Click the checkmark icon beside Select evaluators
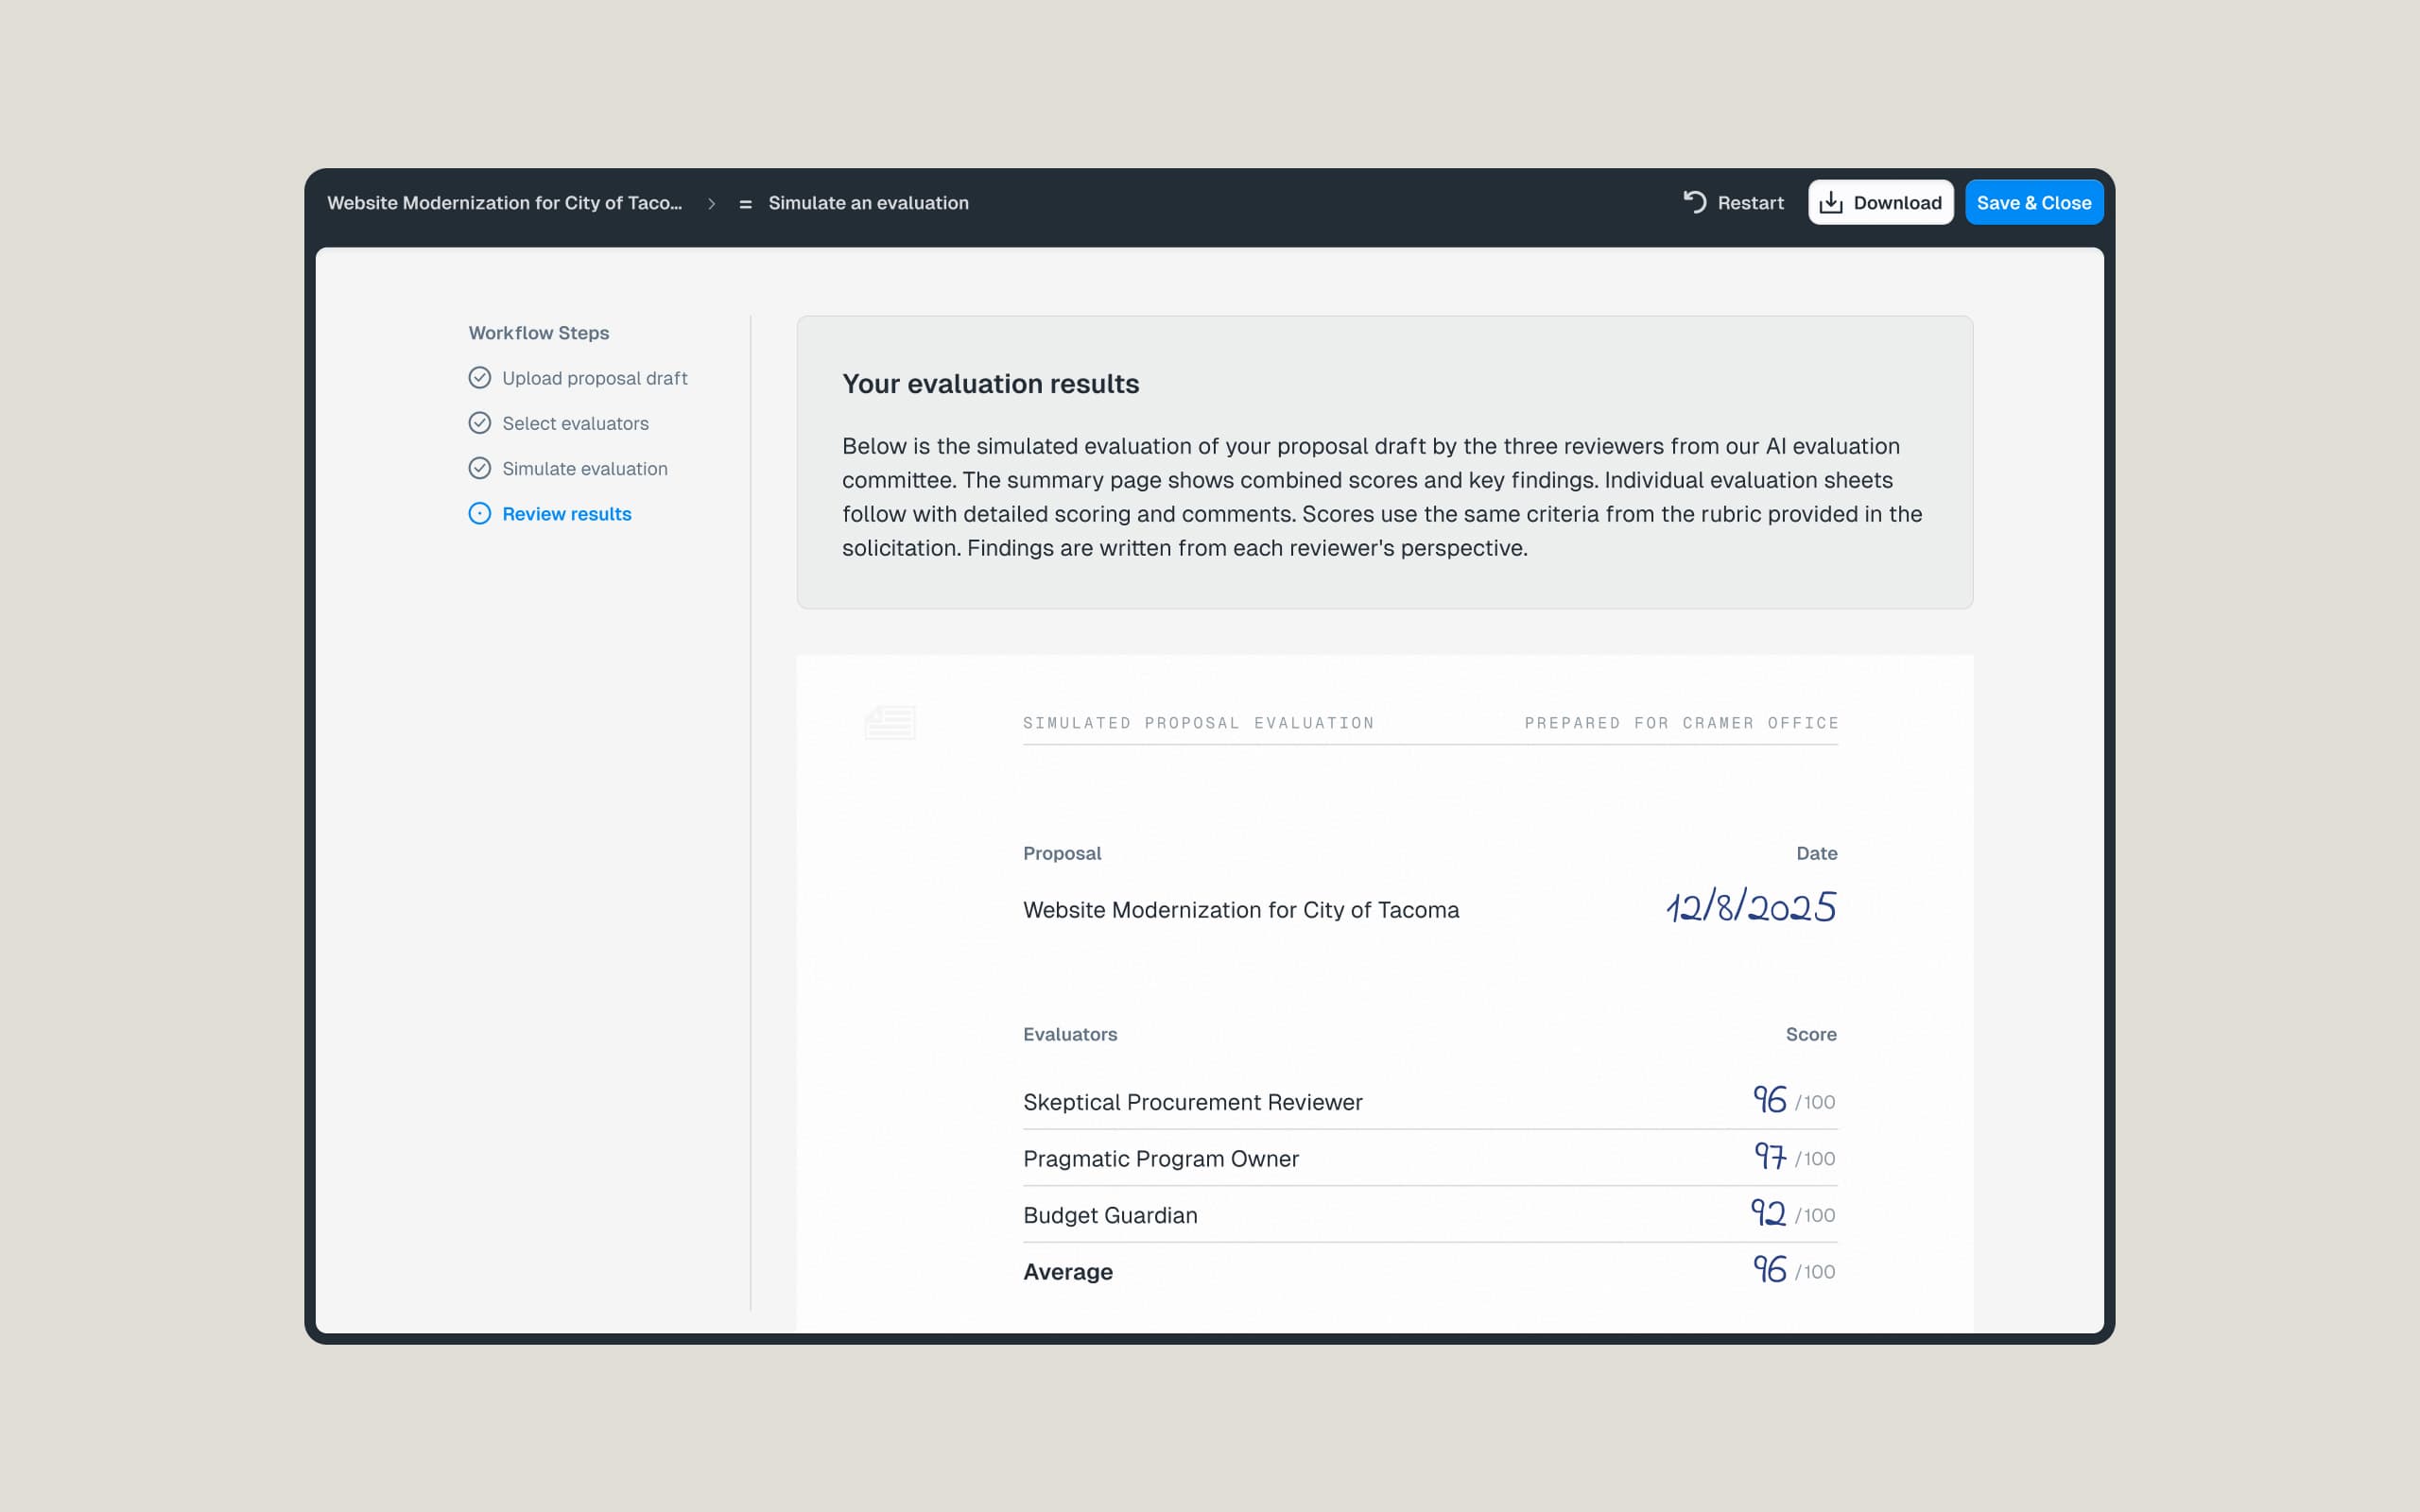Image resolution: width=2420 pixels, height=1512 pixels. click(480, 423)
